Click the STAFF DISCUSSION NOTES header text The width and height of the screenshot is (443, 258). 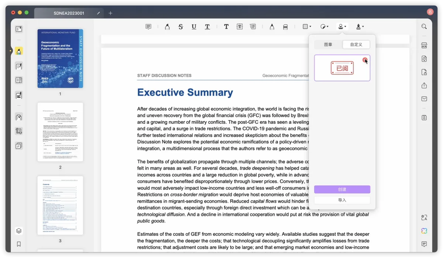click(164, 76)
